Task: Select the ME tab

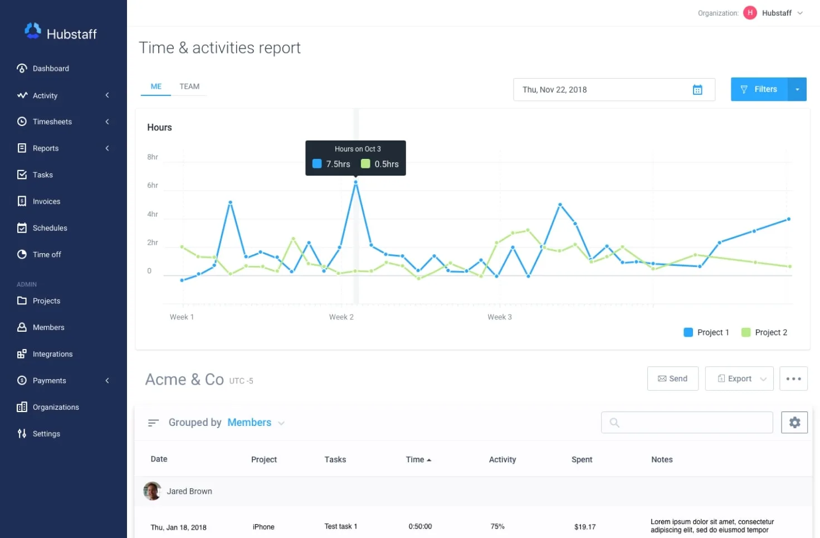Action: [156, 86]
